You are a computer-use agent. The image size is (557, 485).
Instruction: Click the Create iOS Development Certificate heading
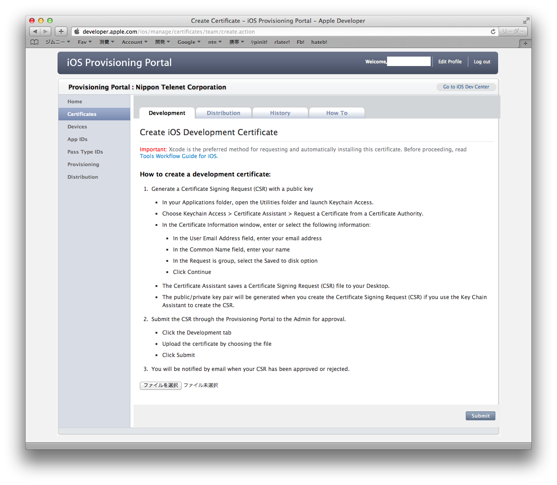pos(209,132)
